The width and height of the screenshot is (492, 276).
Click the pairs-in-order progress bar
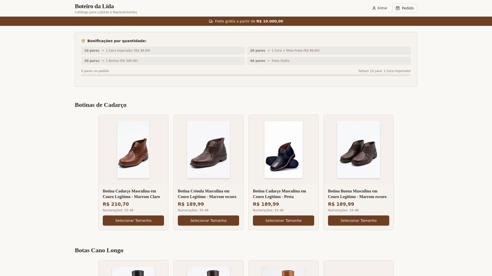[x=246, y=75]
